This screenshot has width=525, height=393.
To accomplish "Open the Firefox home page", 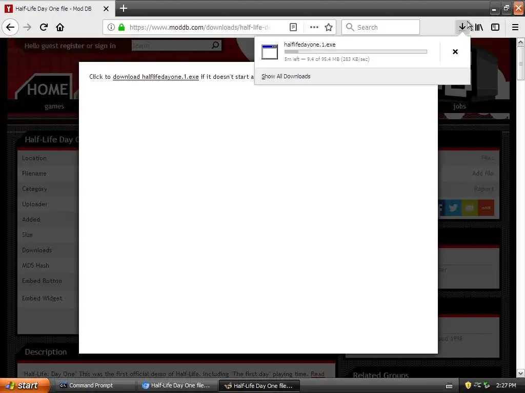I will click(x=60, y=27).
